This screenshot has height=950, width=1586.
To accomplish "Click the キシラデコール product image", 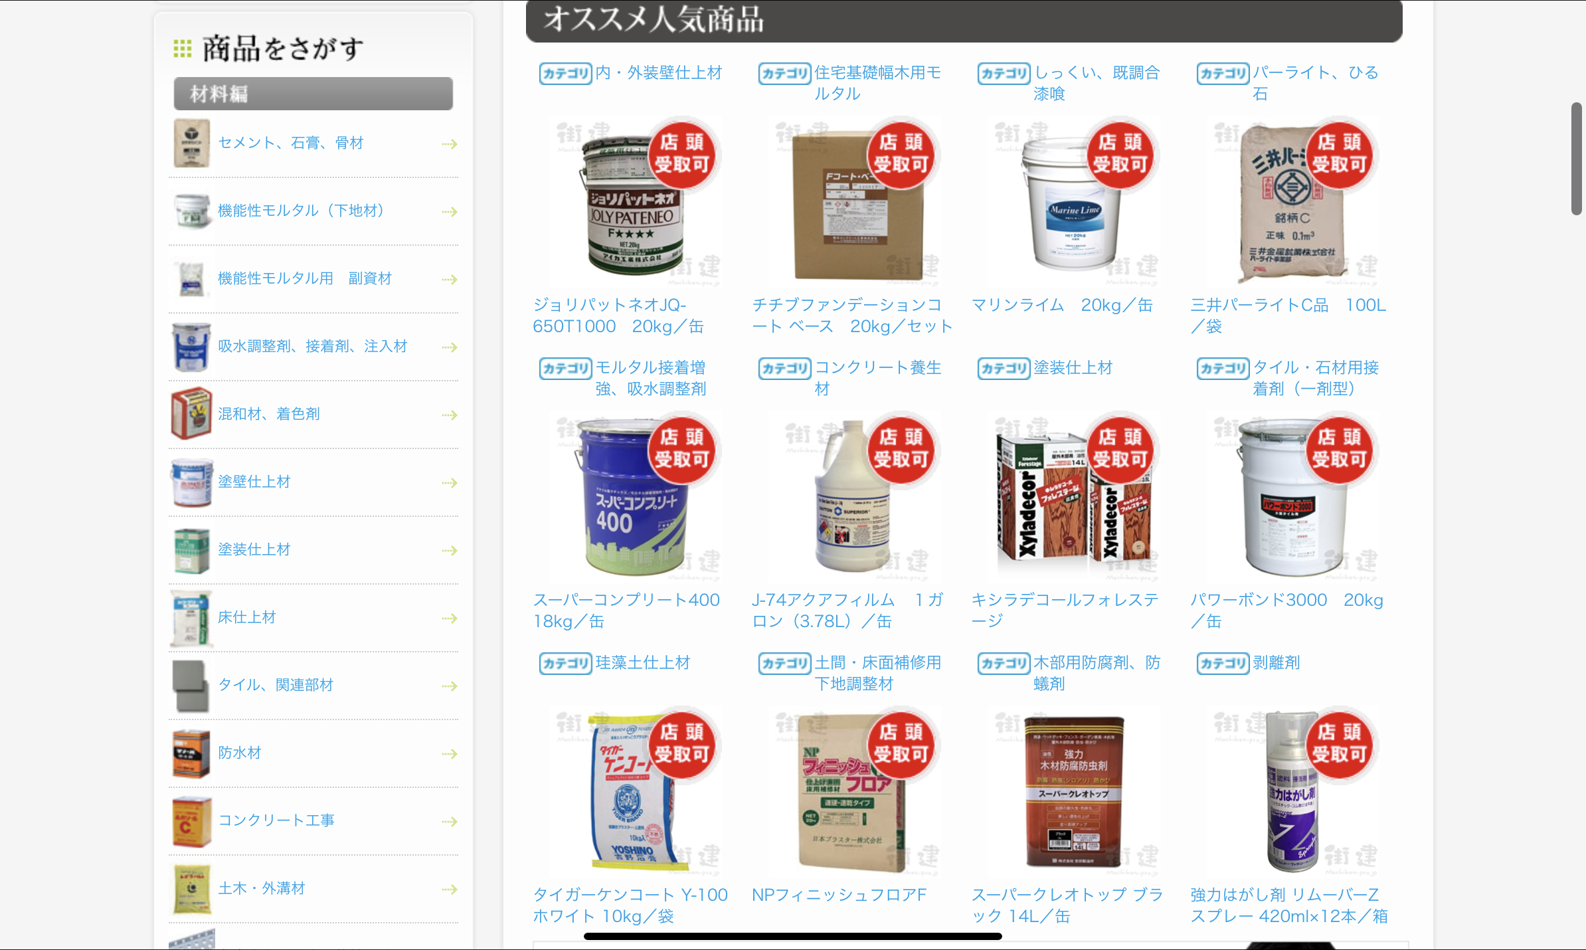I will tap(1073, 496).
